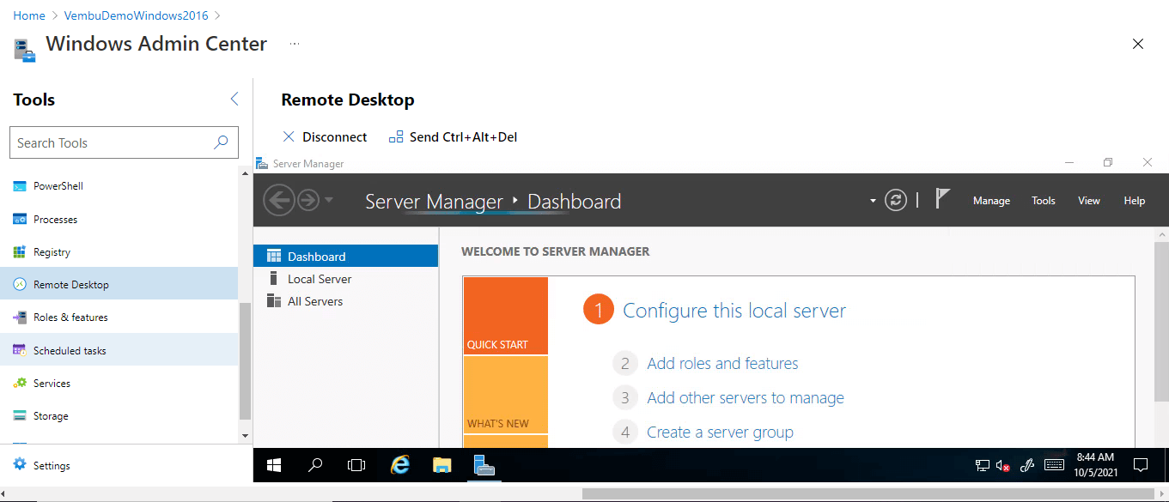
Task: Open network status in system tray
Action: click(983, 466)
